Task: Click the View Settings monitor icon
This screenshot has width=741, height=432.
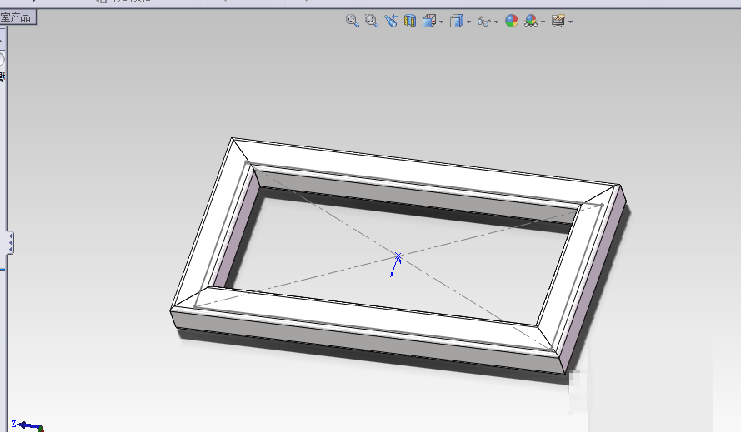Action: pyautogui.click(x=558, y=21)
